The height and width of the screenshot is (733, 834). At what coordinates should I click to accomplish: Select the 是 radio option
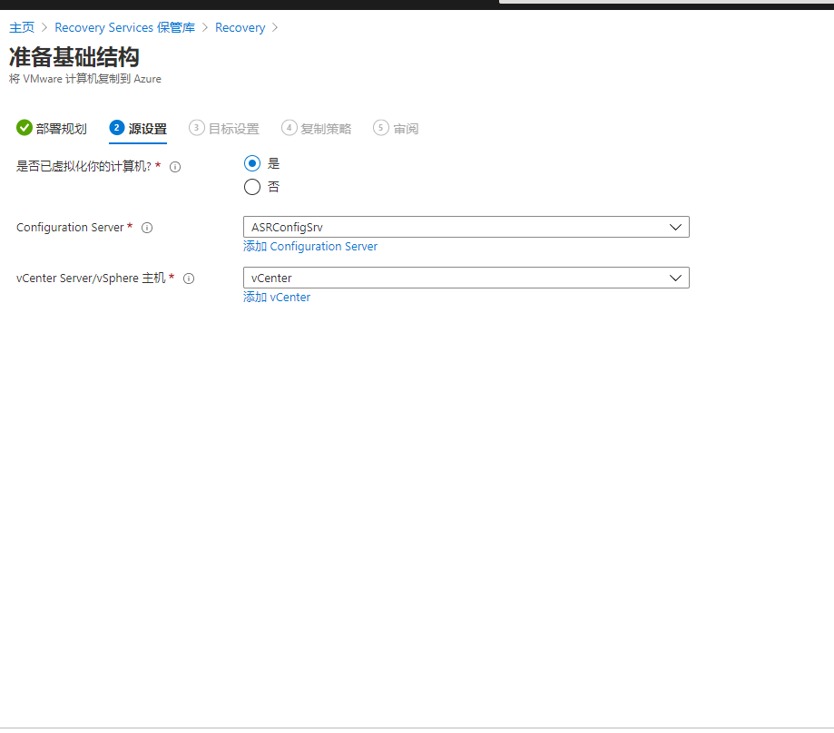pos(252,163)
